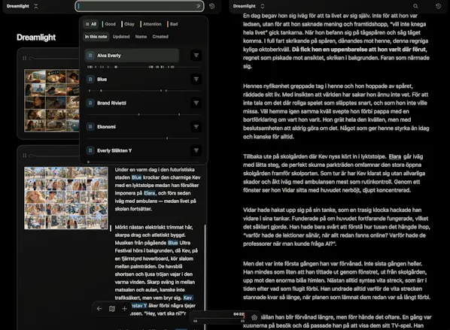Screen dimensions: 450x330
Task: Click the mention timeline under Brand Rivietti
Action: coord(143,114)
